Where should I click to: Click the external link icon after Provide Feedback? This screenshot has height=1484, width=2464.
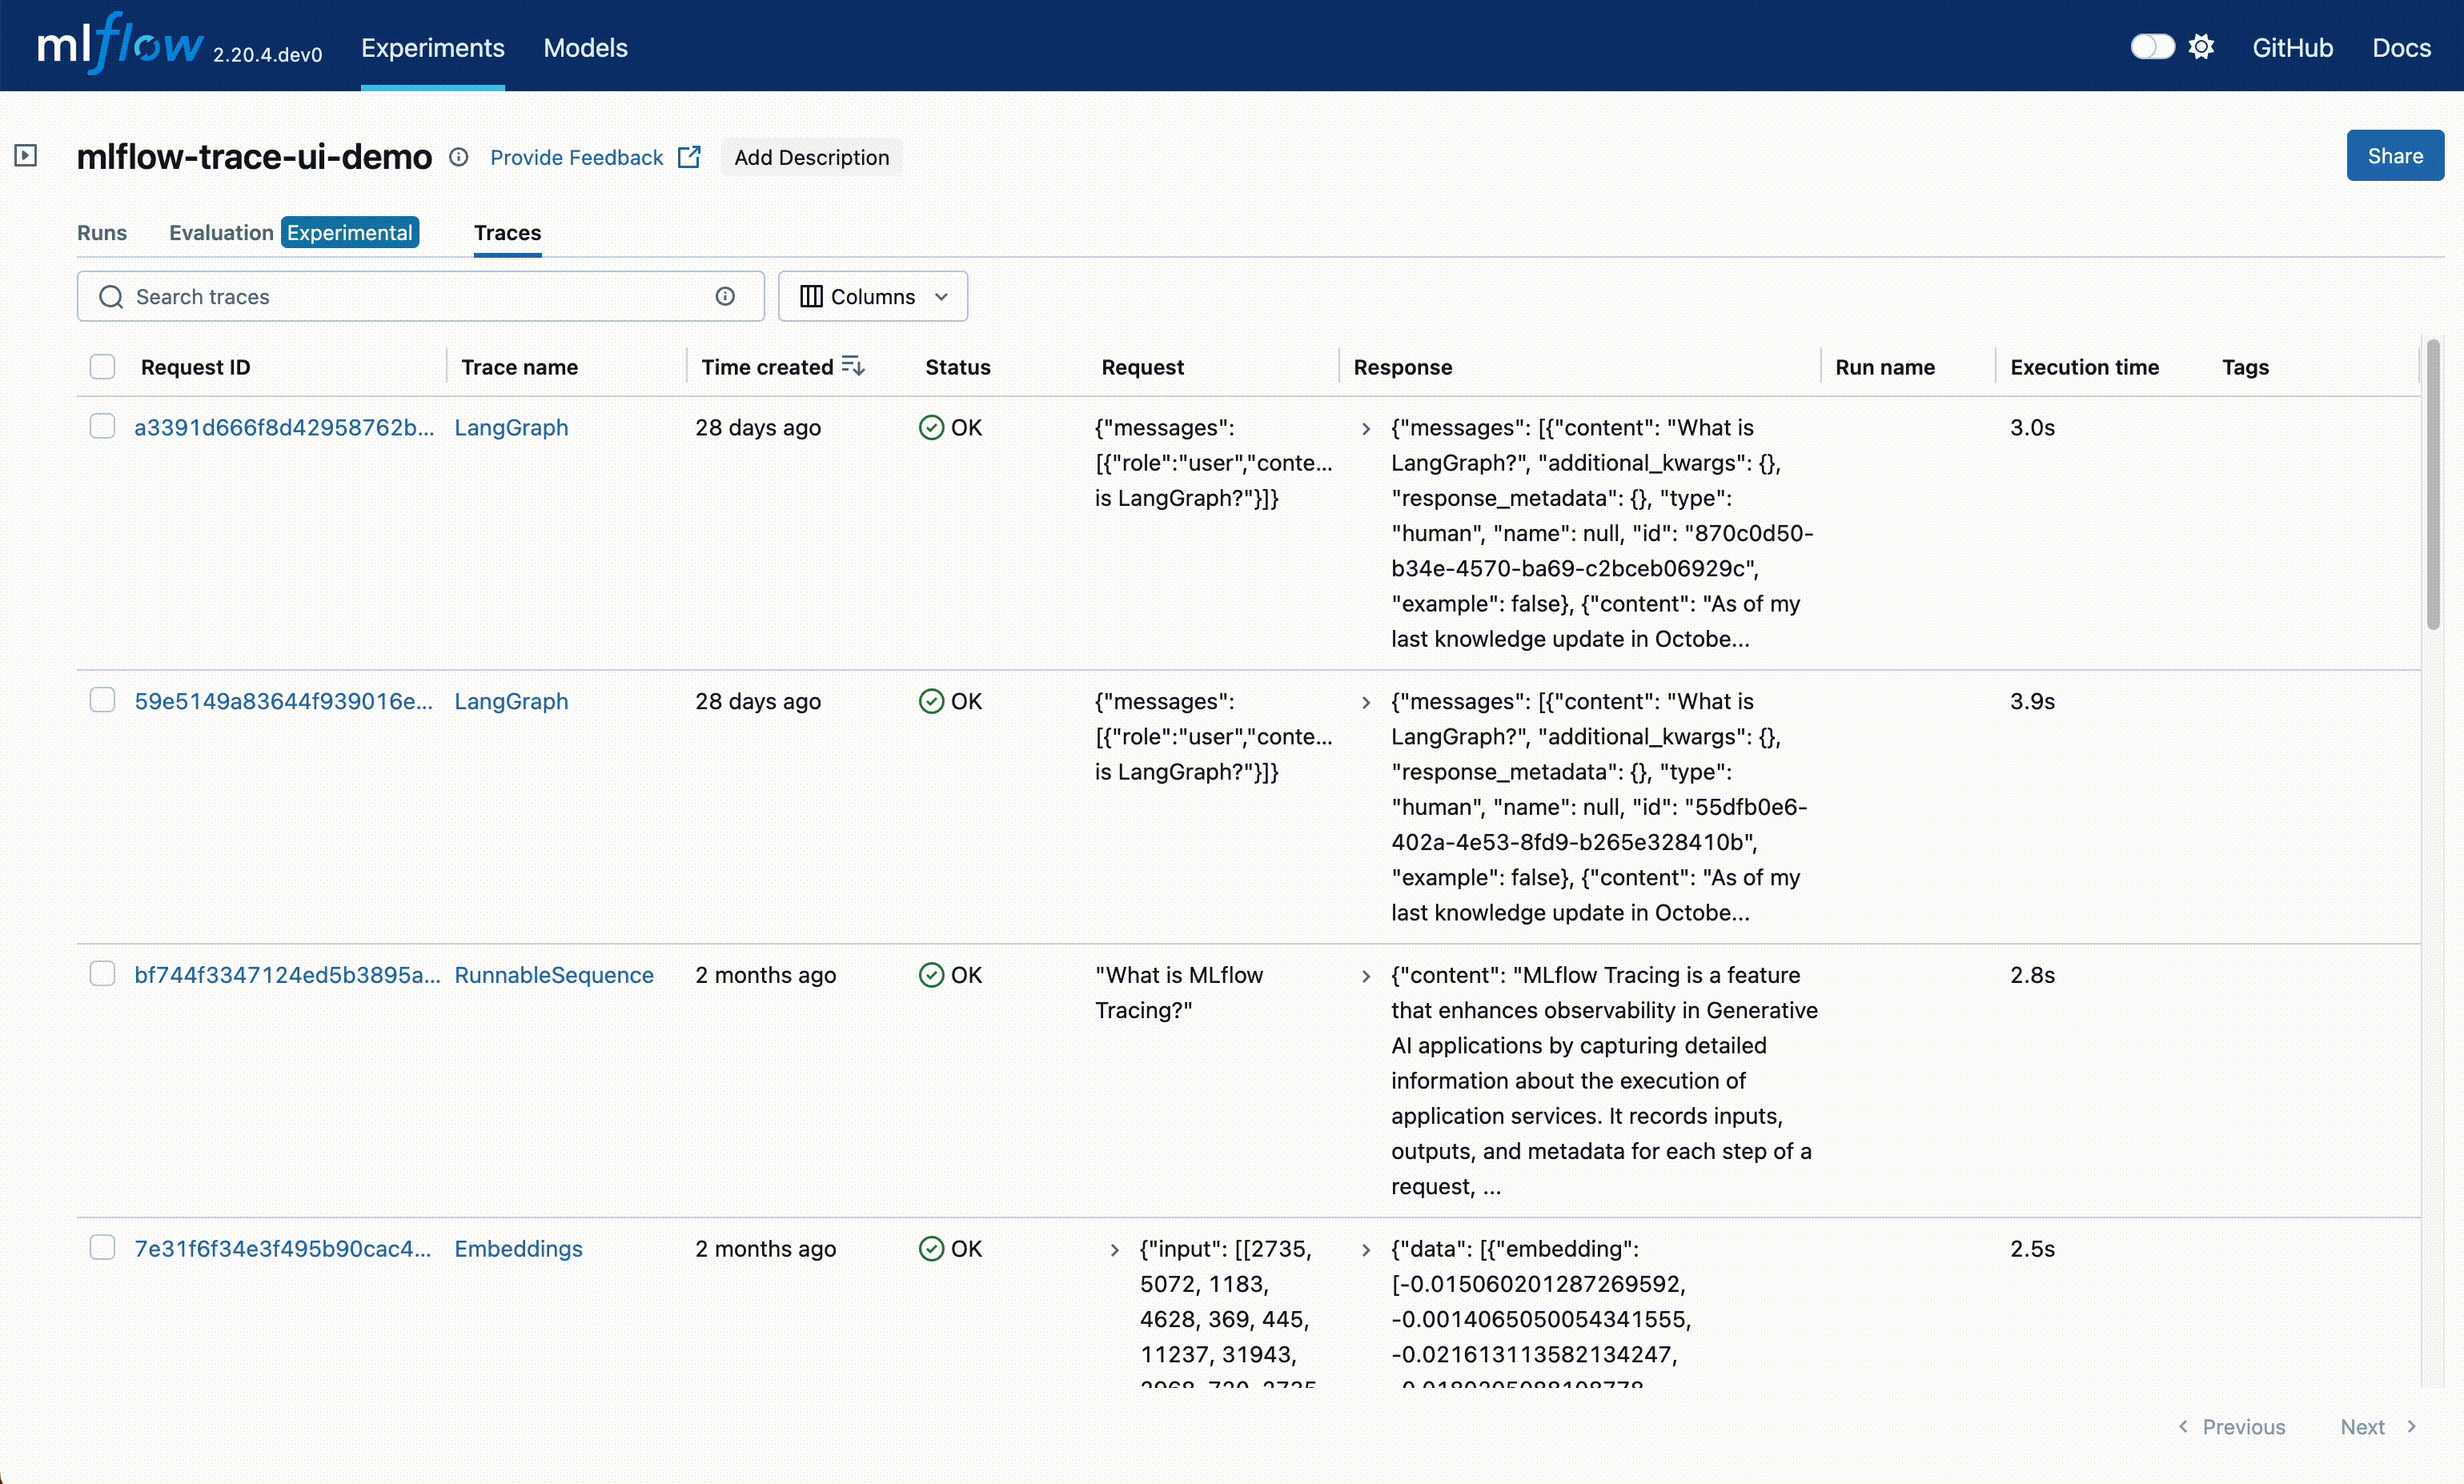[x=689, y=157]
